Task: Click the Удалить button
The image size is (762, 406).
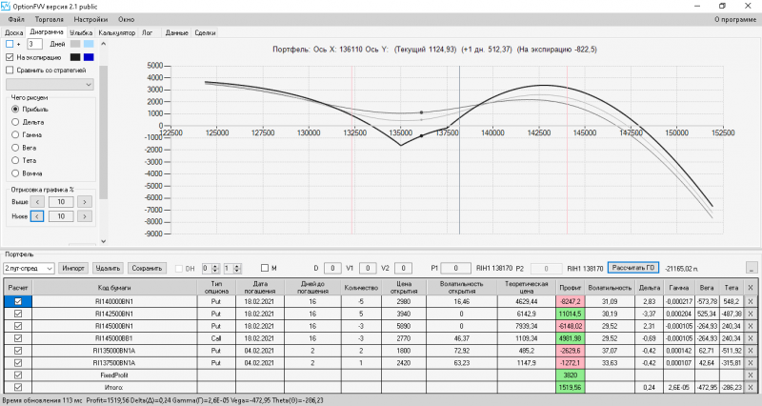Action: click(108, 268)
